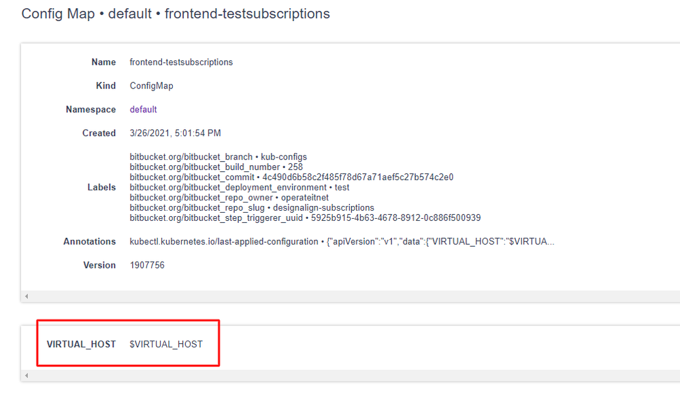Click left scroll arrow under VIRTUAL_HOST data
Screen dimensions: 680x399
tap(27, 376)
